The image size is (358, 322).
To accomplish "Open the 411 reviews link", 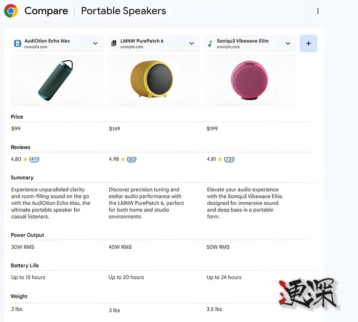I will (35, 159).
